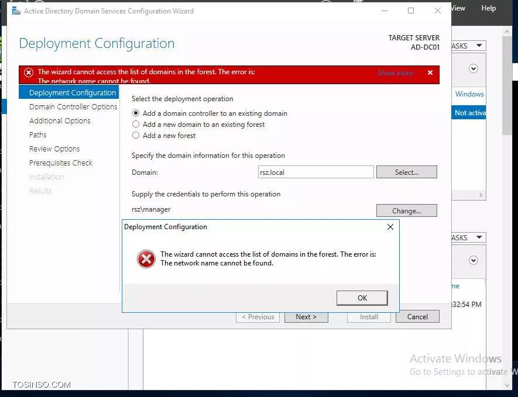Click the wizard title bar icon

[x=16, y=11]
